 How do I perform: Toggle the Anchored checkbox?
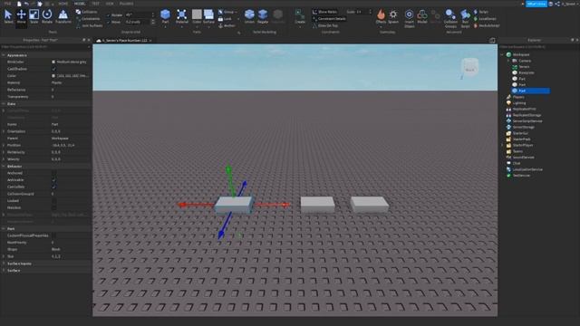click(53, 173)
